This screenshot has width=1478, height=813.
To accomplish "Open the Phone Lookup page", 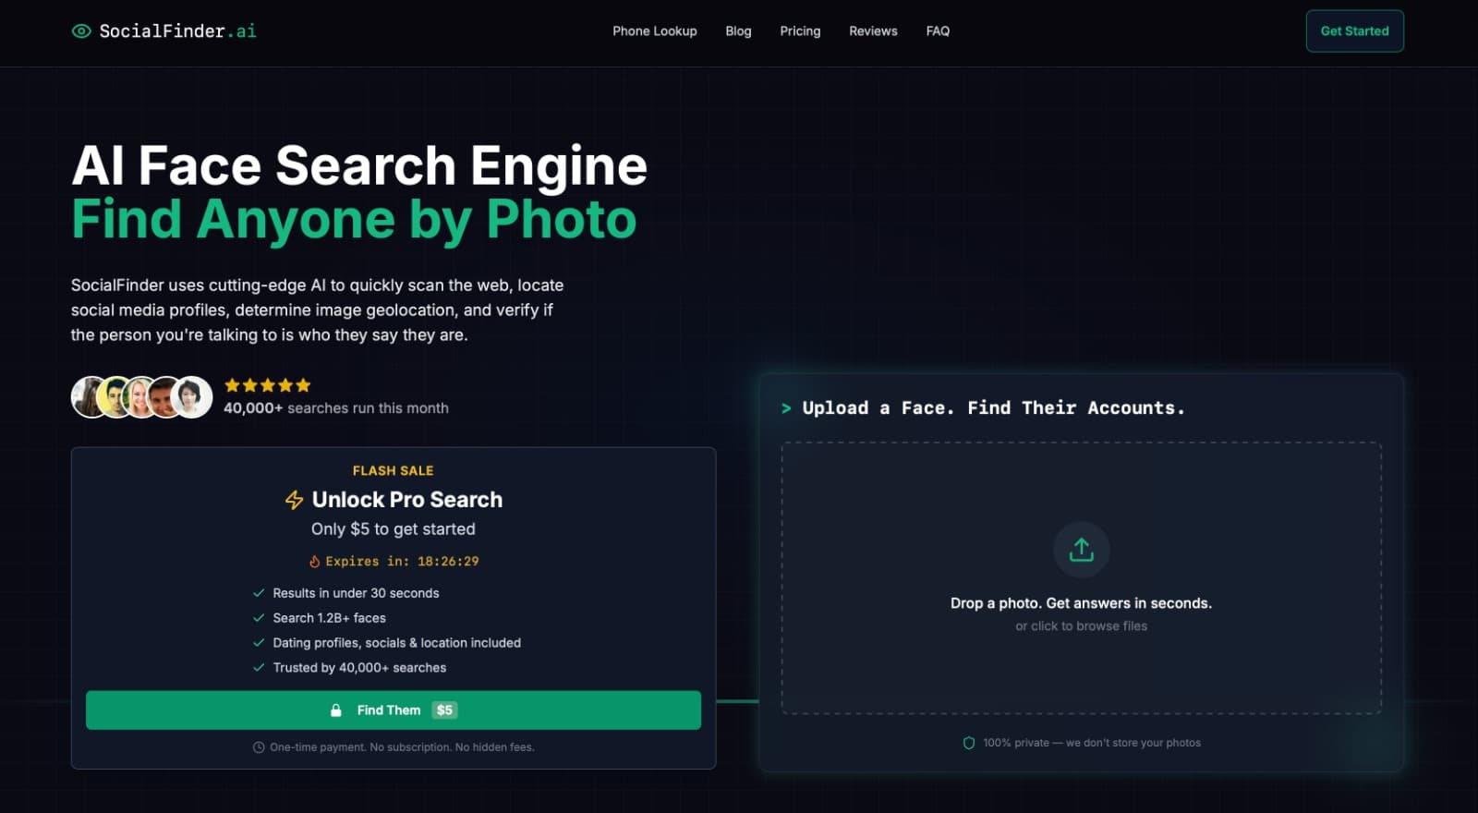I will coord(654,31).
